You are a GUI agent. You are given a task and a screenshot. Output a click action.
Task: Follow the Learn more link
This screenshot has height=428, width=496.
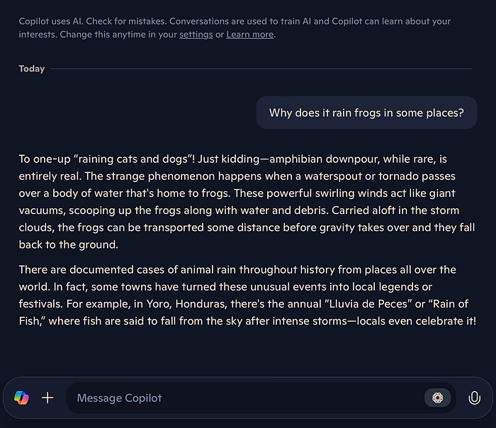click(x=250, y=35)
